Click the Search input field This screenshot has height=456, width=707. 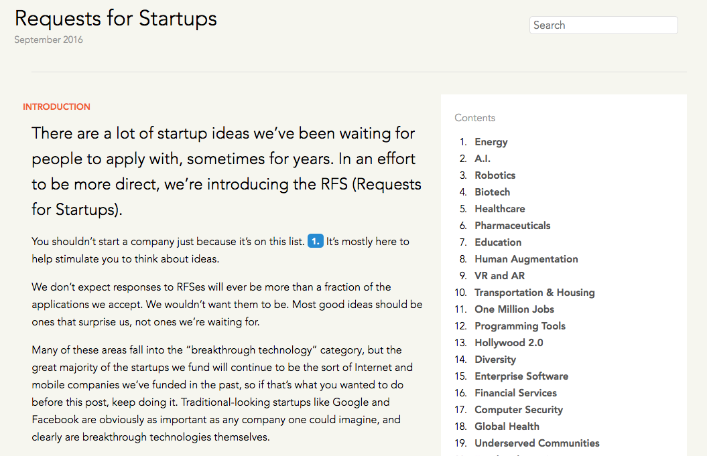click(x=603, y=25)
